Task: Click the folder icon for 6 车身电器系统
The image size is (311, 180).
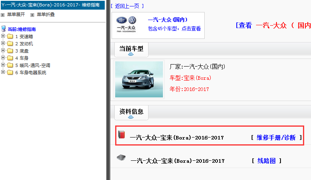Action: [x=10, y=72]
